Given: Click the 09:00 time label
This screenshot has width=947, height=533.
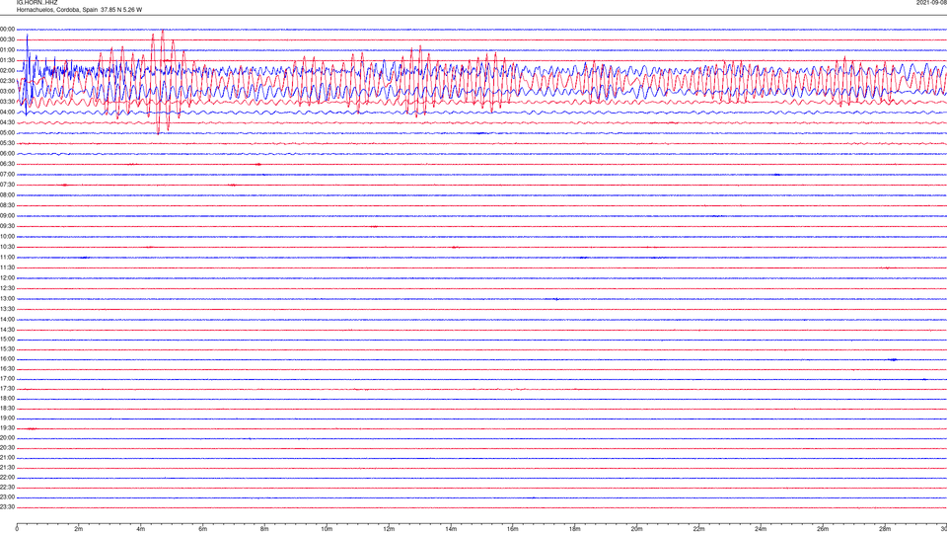Looking at the screenshot, I should click(x=7, y=216).
